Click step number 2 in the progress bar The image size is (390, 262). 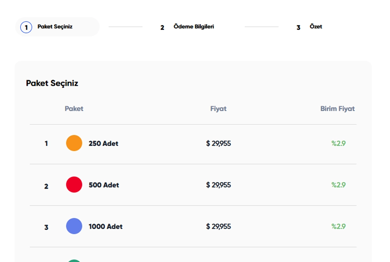(x=162, y=27)
